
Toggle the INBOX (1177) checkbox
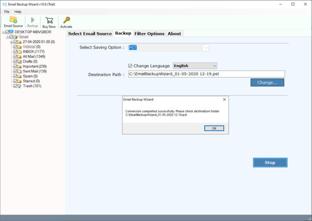click(15, 52)
